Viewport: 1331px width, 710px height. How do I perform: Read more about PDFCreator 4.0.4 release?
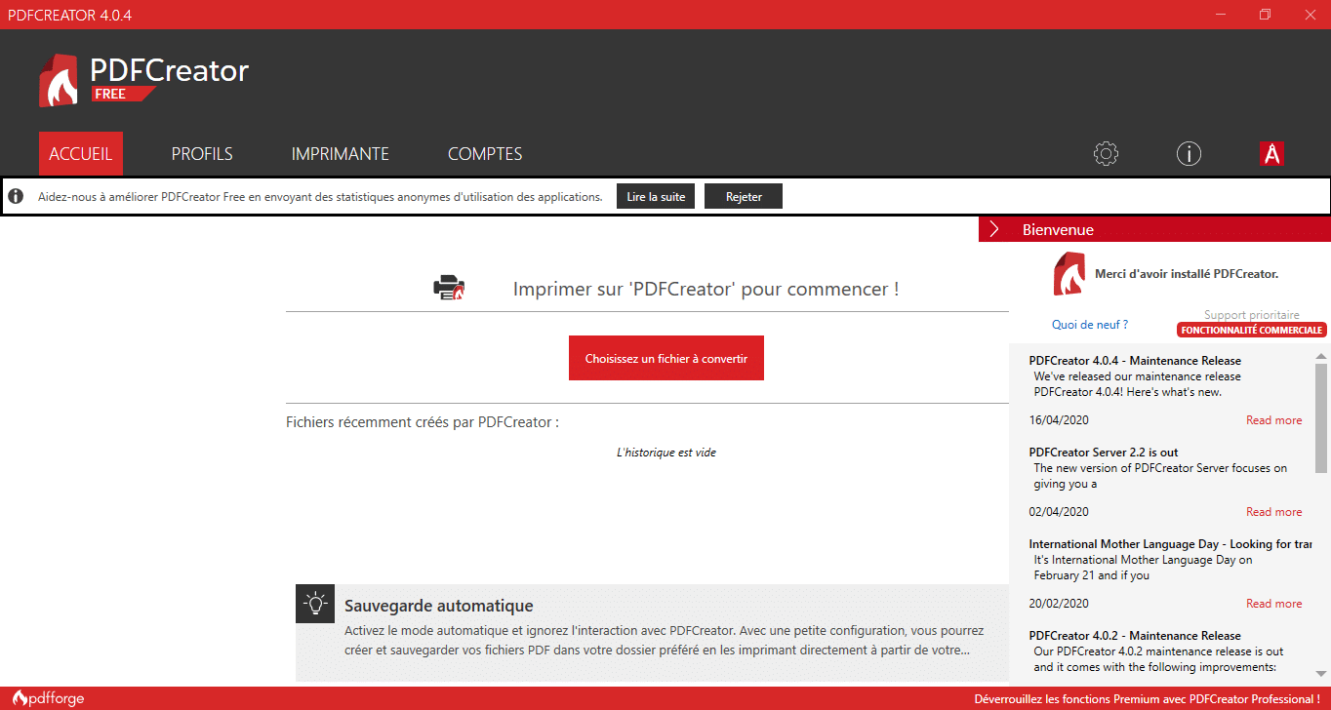(x=1273, y=420)
